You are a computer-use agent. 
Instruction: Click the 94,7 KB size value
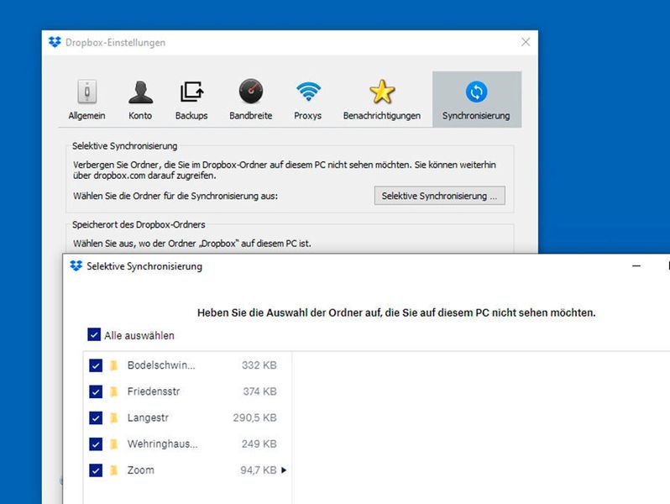258,470
